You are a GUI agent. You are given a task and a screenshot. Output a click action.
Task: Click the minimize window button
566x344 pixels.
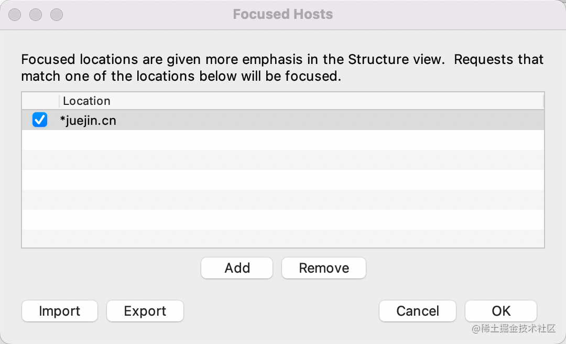[x=36, y=15]
